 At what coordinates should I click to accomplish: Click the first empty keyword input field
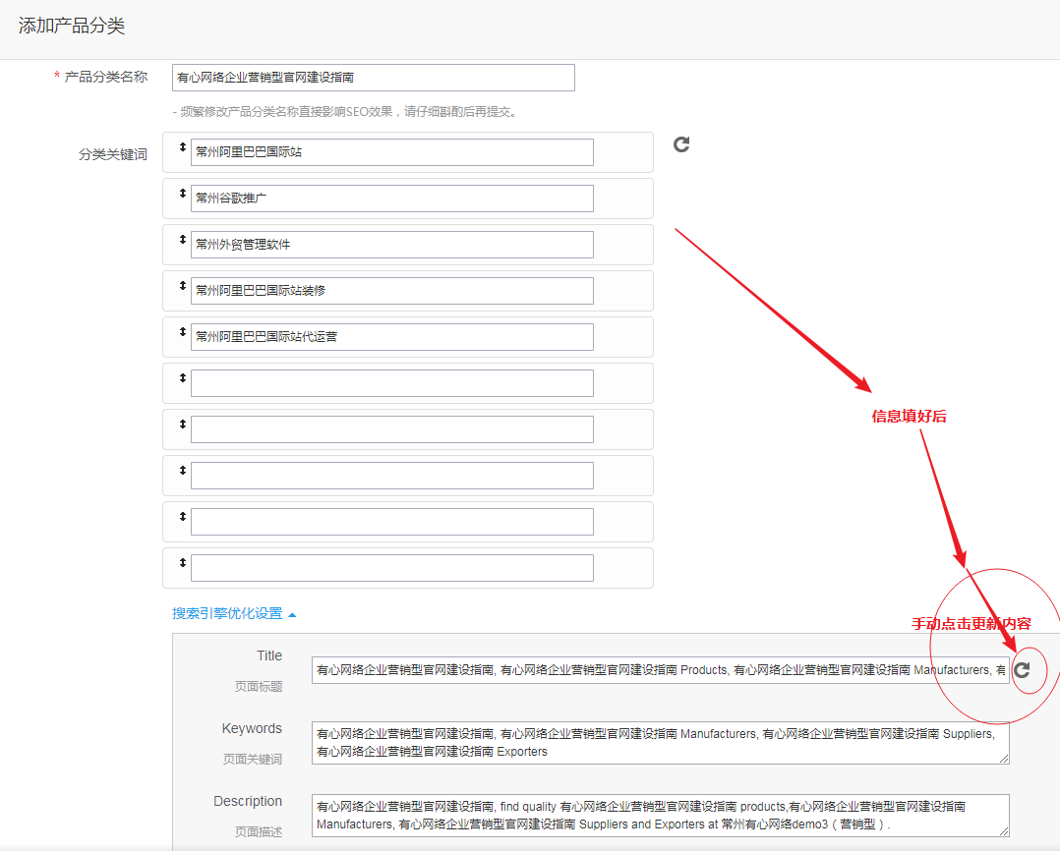tap(391, 383)
